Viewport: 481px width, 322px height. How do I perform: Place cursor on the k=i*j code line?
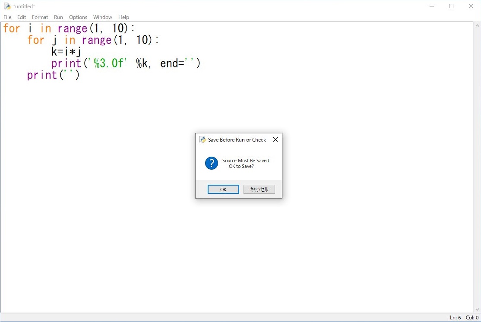[x=66, y=52]
